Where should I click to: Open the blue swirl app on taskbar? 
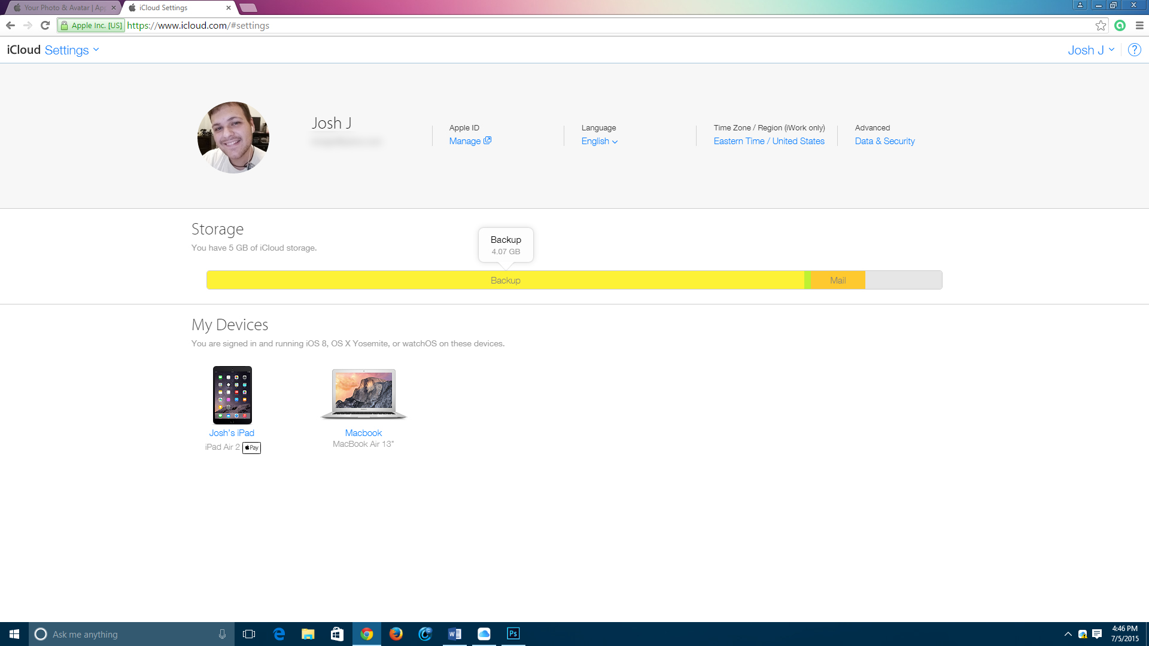(425, 634)
